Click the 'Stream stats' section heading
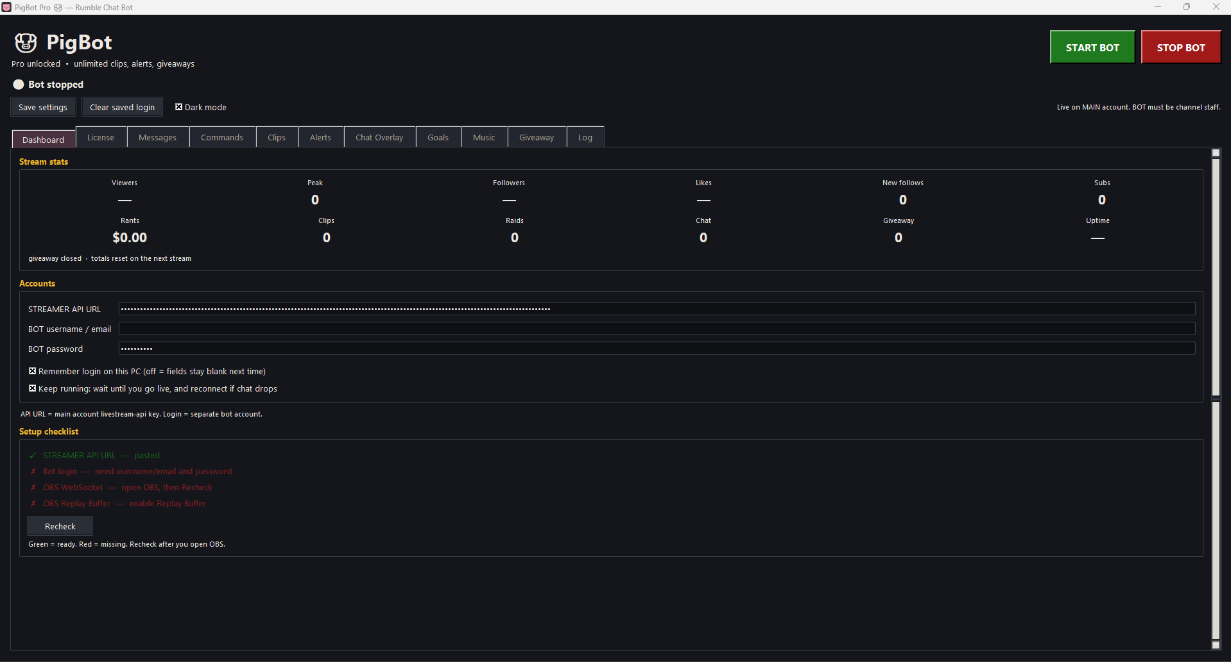 pyautogui.click(x=44, y=161)
